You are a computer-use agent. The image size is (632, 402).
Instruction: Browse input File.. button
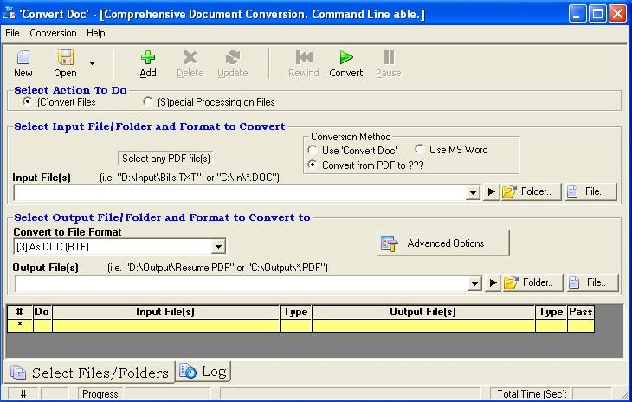pos(591,191)
